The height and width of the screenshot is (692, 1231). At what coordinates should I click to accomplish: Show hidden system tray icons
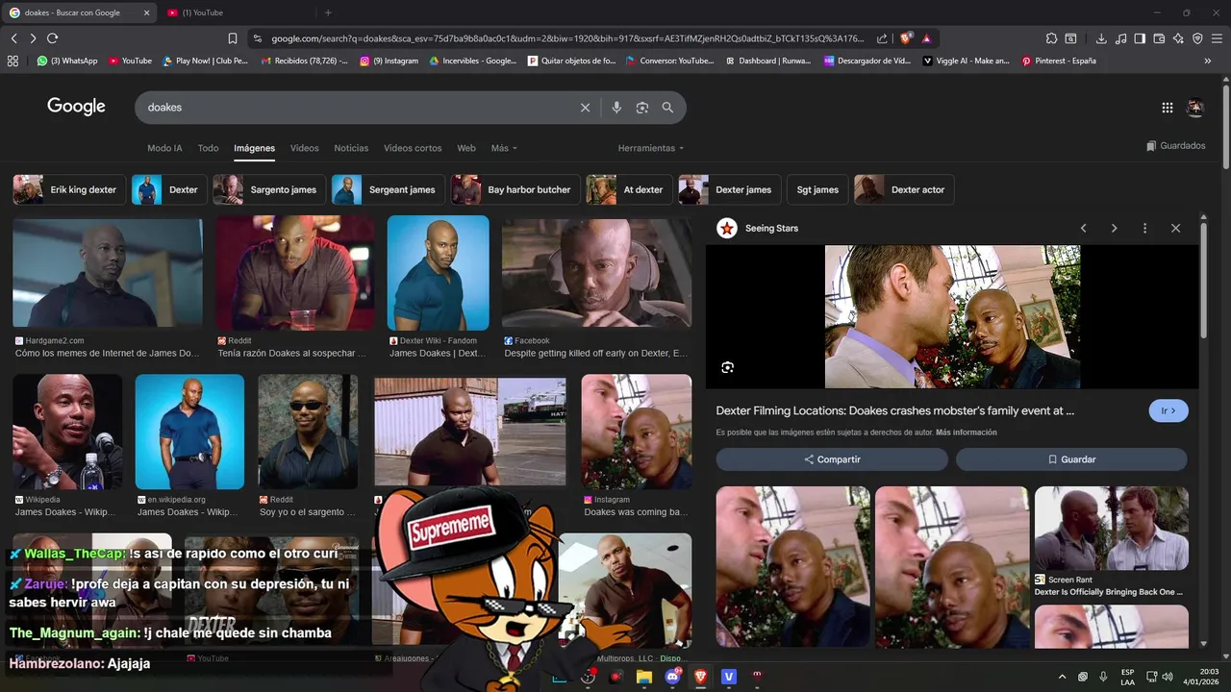[1062, 677]
